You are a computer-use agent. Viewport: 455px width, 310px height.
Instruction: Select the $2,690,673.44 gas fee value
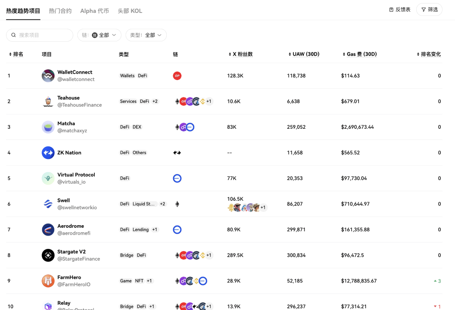coord(358,127)
